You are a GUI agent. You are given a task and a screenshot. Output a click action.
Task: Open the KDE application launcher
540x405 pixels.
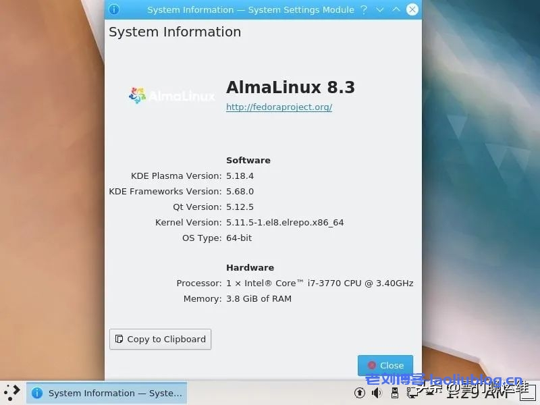click(12, 392)
